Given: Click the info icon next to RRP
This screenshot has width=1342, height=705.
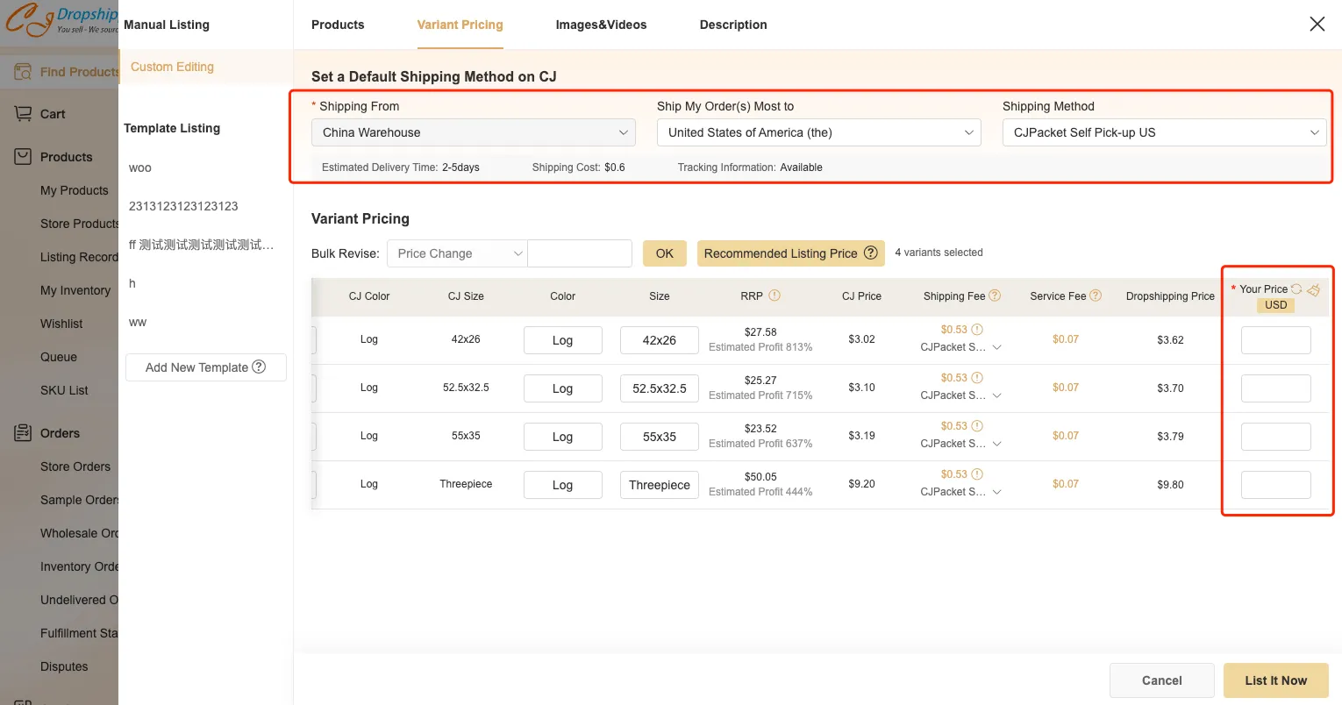Looking at the screenshot, I should (775, 296).
